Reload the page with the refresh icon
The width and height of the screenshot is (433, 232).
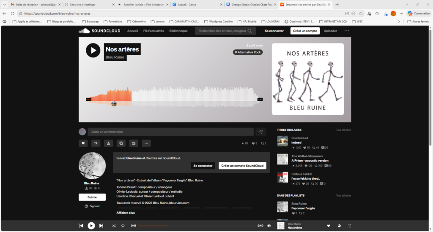(x=12, y=13)
